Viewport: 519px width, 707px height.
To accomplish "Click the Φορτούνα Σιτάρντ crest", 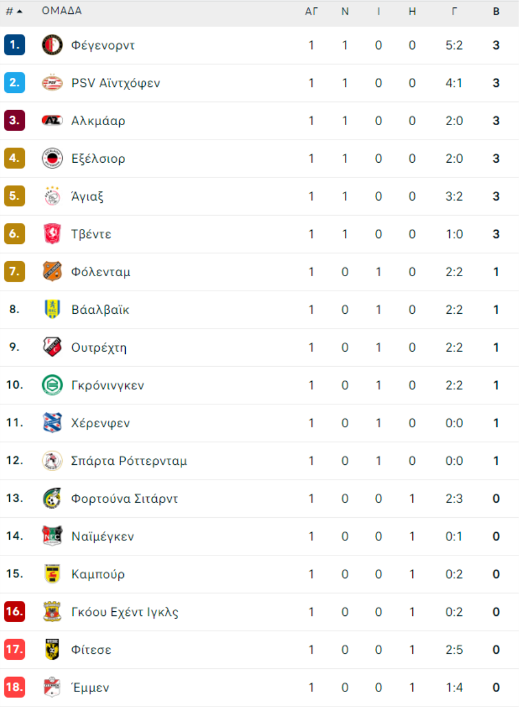I will coord(52,498).
